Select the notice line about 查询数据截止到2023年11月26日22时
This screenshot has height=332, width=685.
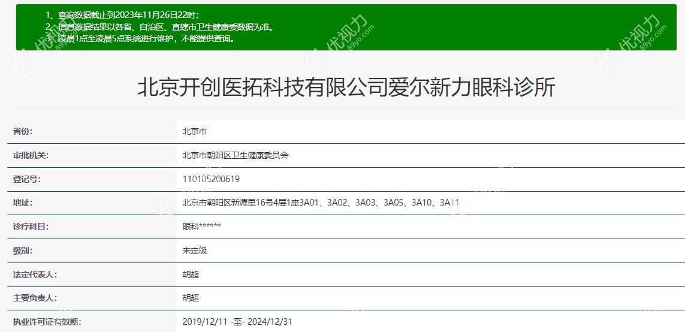122,16
